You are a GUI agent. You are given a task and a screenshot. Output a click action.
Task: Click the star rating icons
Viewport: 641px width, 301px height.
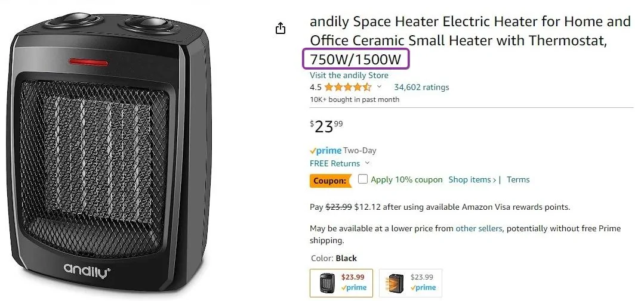click(348, 87)
